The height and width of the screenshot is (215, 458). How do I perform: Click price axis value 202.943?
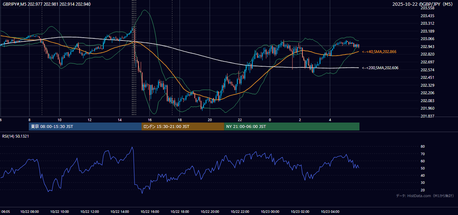[x=427, y=47]
